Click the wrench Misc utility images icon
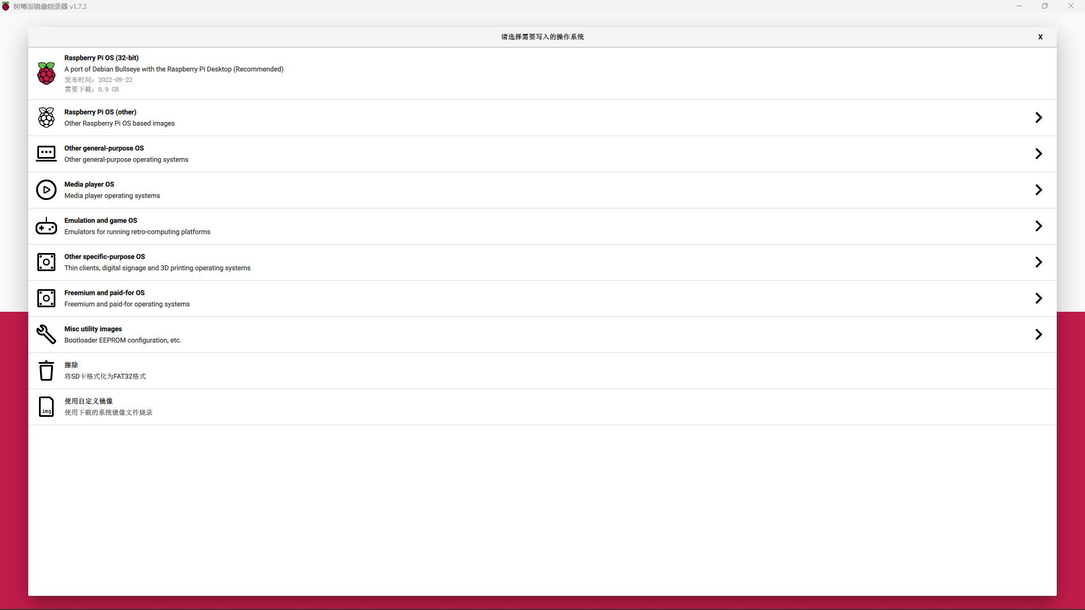The image size is (1085, 610). (x=46, y=334)
